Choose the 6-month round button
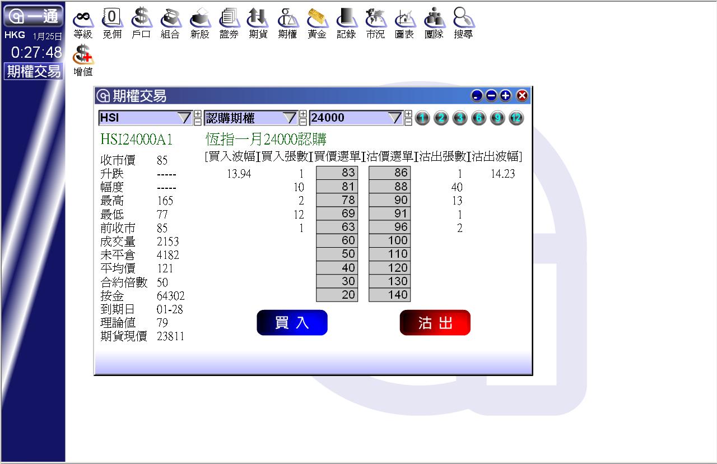This screenshot has width=717, height=464. coord(478,118)
